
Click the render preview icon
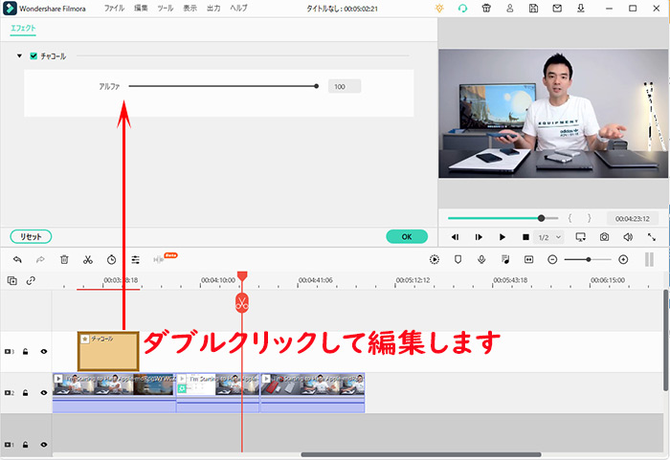435,259
